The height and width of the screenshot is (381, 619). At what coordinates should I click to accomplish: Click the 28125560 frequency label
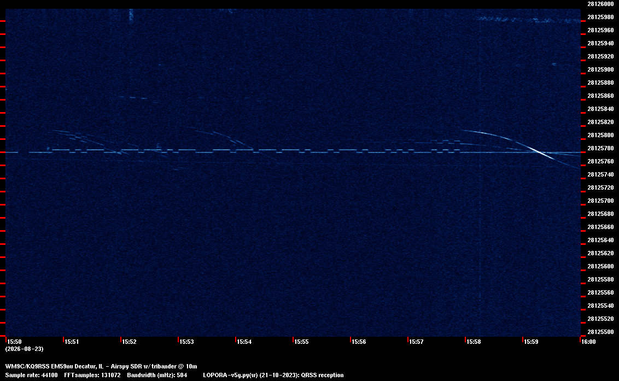click(x=600, y=292)
